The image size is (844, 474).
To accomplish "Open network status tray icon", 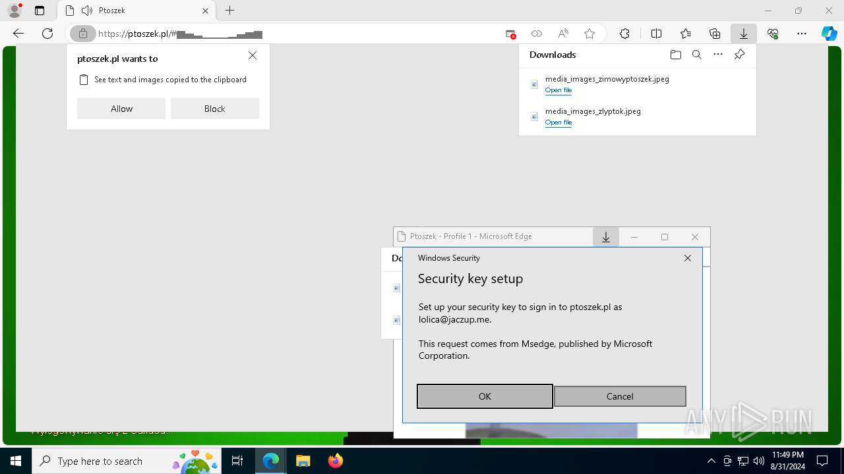I will coord(743,461).
